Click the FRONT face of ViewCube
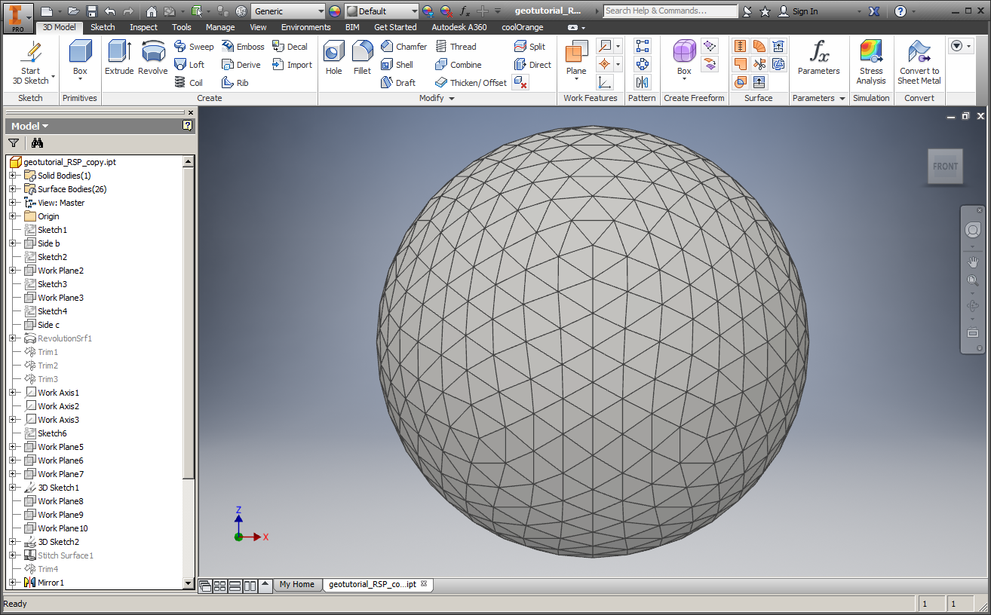This screenshot has width=991, height=615. tap(945, 167)
